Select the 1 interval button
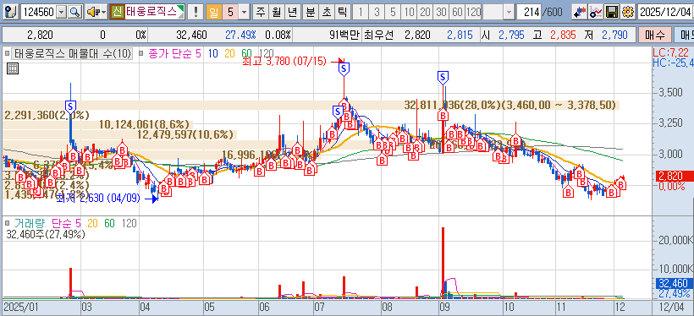The width and height of the screenshot is (694, 316). (x=361, y=12)
